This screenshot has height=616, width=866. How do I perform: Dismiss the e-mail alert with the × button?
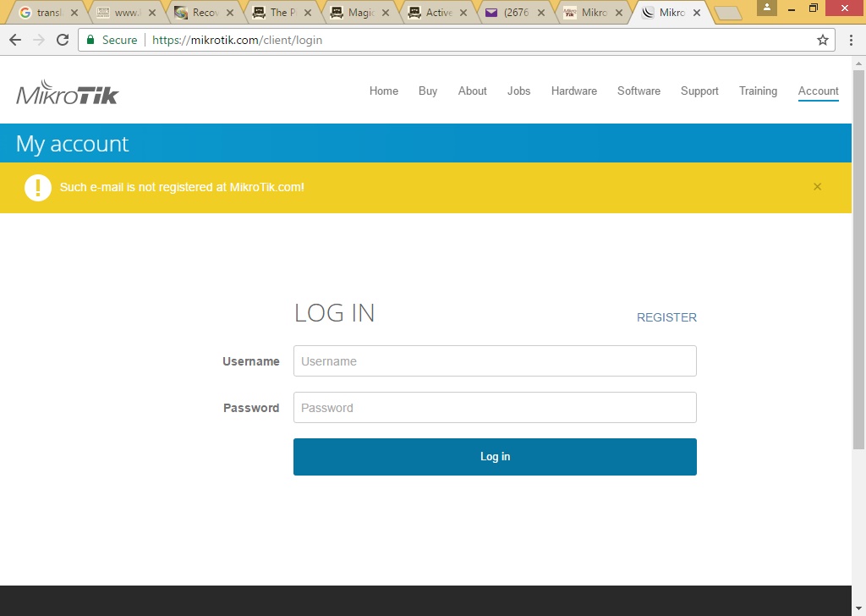click(x=817, y=186)
